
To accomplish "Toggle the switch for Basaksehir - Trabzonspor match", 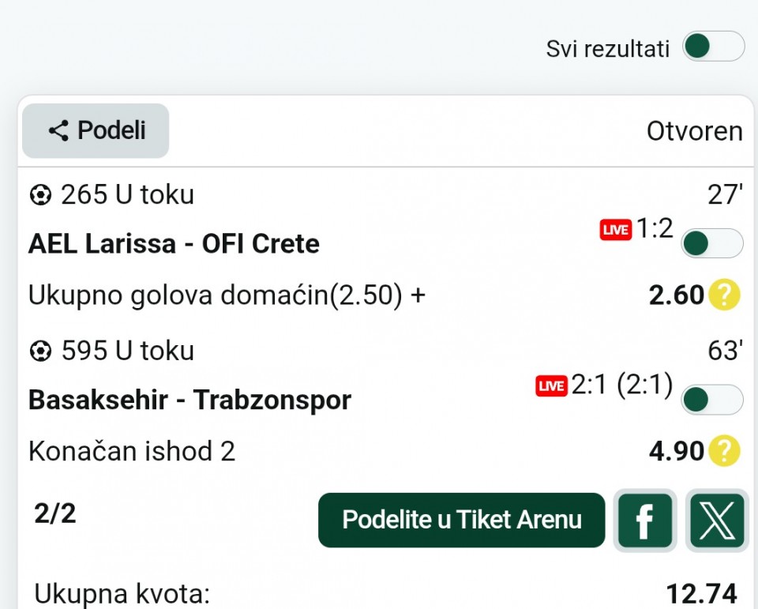I will tap(711, 400).
